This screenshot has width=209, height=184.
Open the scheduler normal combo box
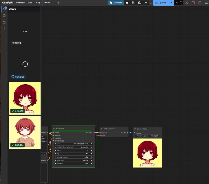73,160
